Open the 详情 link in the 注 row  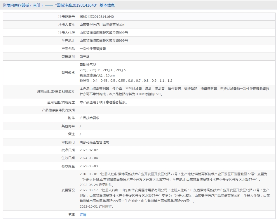83,215
